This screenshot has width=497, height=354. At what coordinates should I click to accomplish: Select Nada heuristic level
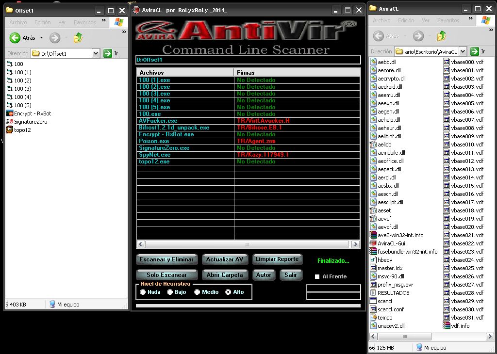143,292
